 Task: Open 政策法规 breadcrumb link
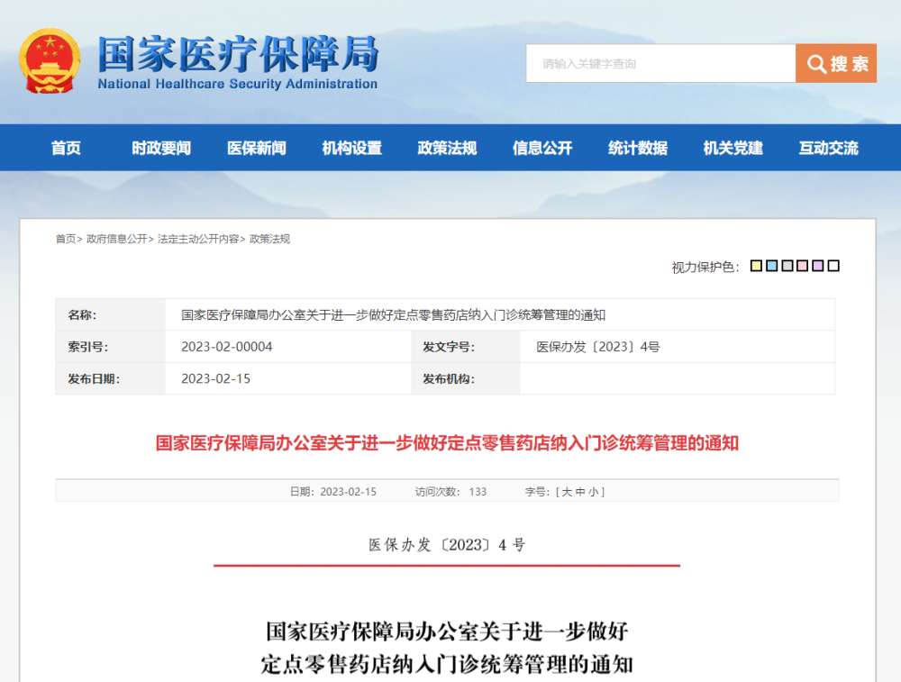(x=269, y=239)
